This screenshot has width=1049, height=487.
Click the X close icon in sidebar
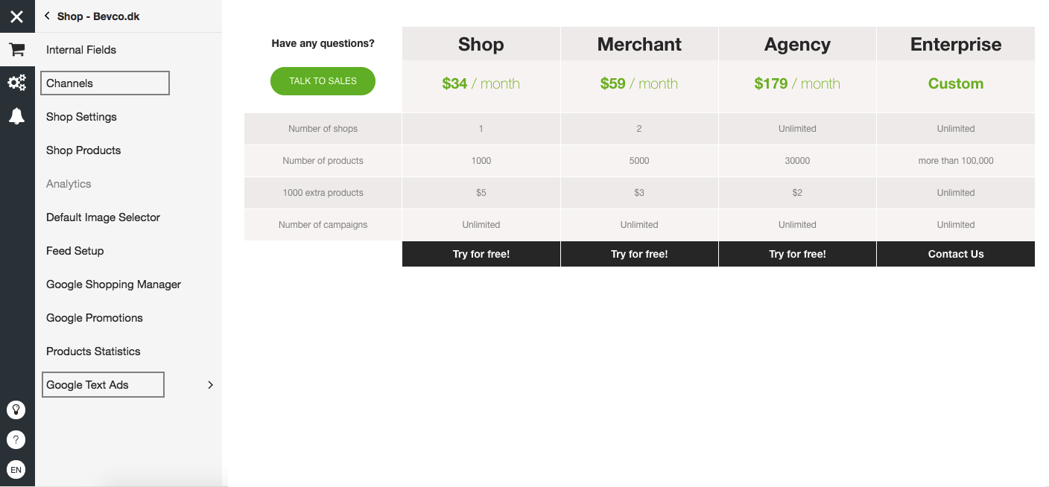[16, 16]
